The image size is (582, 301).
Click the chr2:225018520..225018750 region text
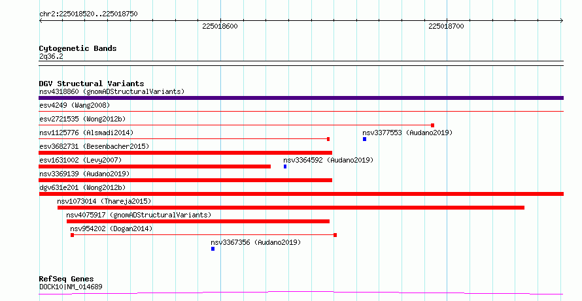click(x=88, y=14)
